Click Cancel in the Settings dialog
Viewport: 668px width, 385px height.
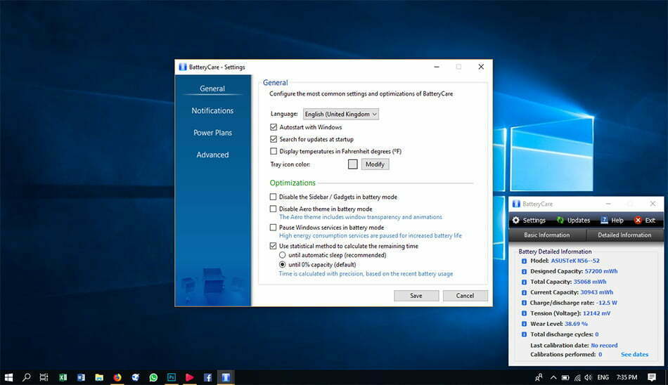(x=465, y=296)
